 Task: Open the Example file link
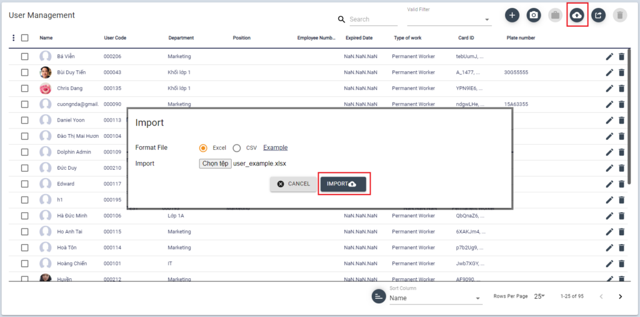click(275, 148)
